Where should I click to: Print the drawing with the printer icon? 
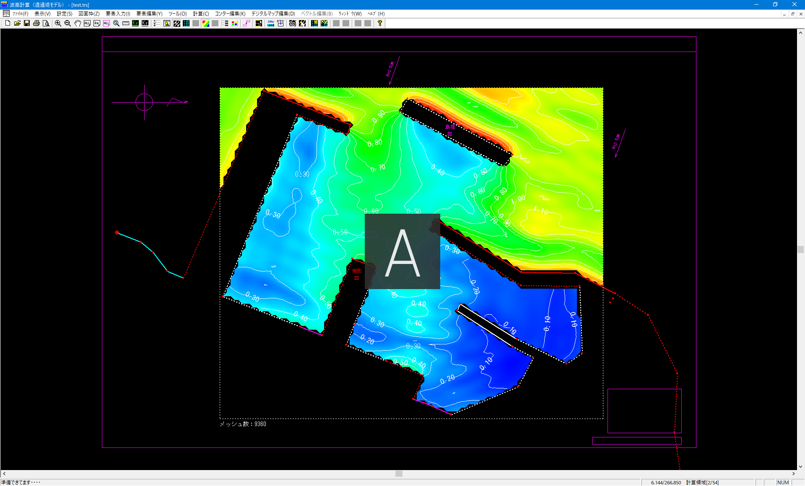(36, 23)
